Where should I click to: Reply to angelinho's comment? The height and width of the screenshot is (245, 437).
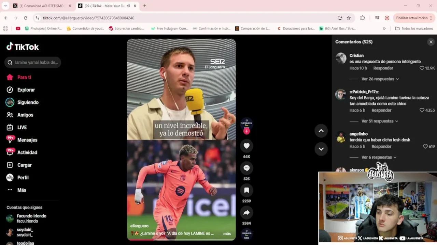(x=381, y=146)
